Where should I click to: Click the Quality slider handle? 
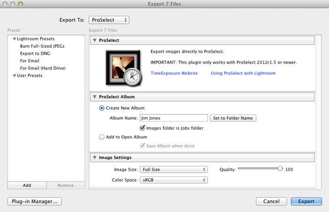[x=280, y=168]
